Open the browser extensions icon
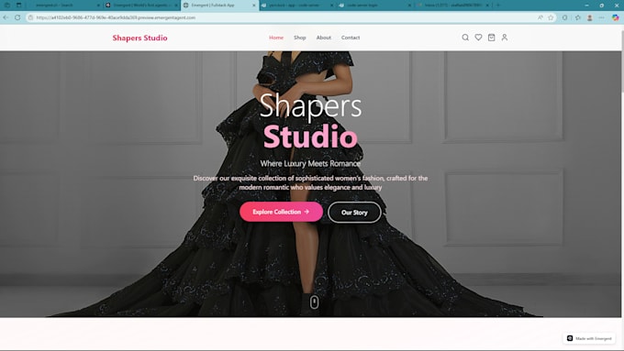Screen dimensions: 624x351 564,17
